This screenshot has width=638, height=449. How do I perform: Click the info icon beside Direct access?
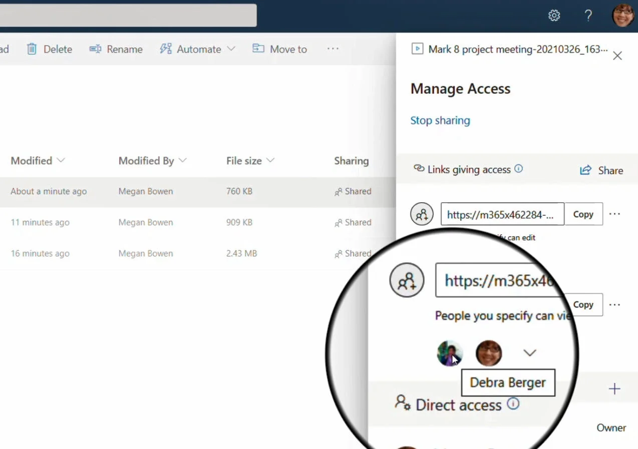[513, 403]
